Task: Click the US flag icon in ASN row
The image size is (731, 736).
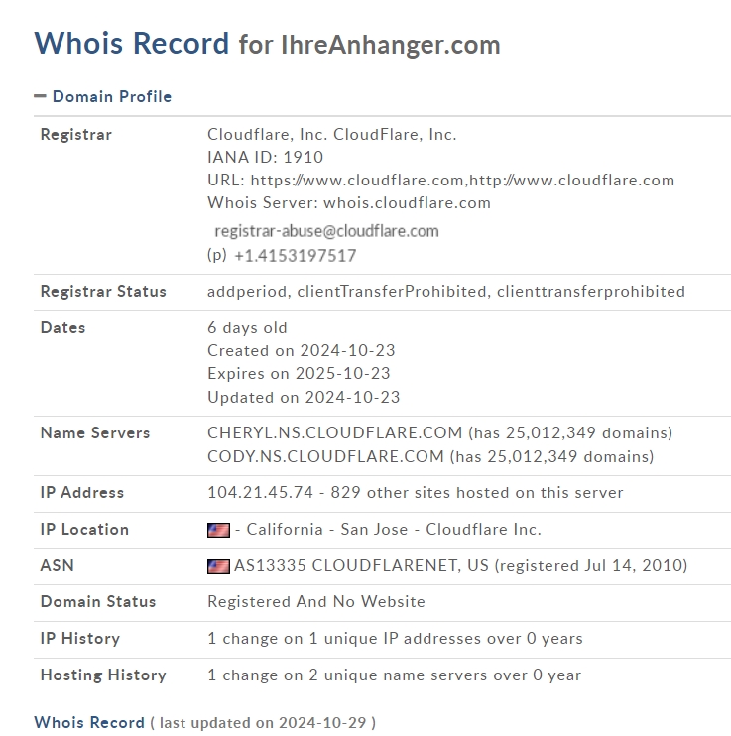Action: pyautogui.click(x=218, y=566)
